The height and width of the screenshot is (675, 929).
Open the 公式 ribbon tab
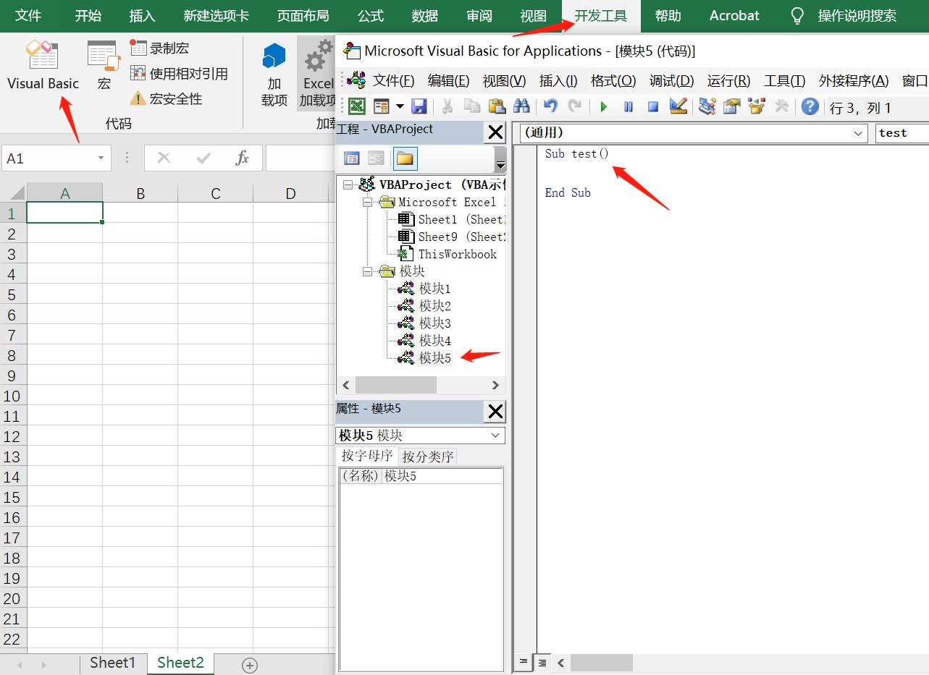click(x=371, y=16)
